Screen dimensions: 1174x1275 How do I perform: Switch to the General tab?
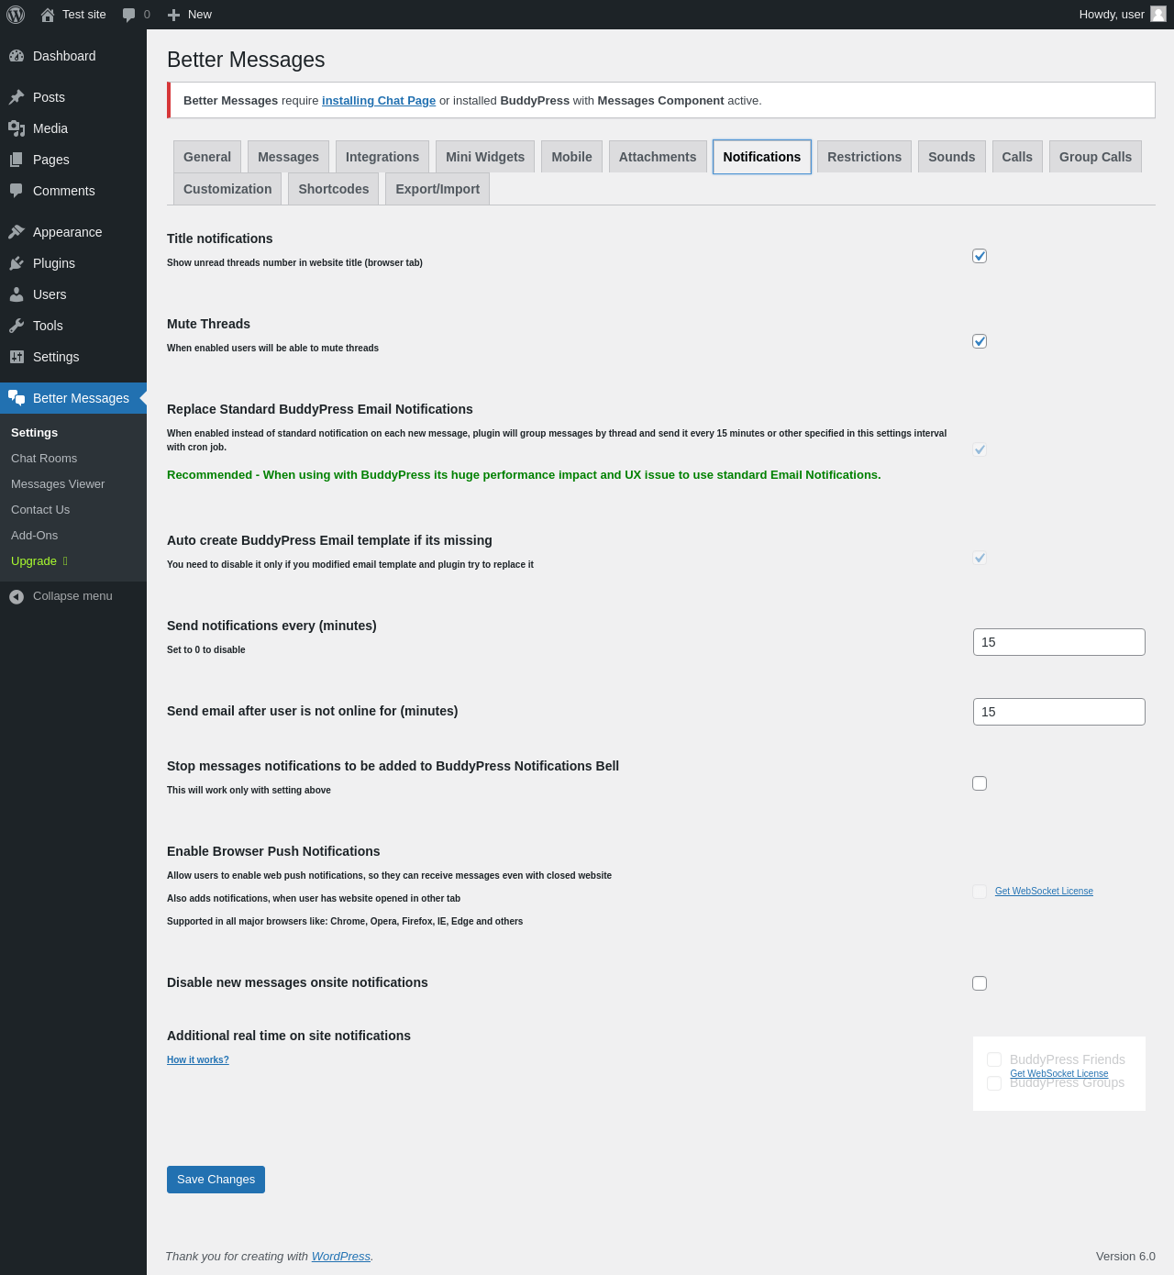[x=207, y=157]
